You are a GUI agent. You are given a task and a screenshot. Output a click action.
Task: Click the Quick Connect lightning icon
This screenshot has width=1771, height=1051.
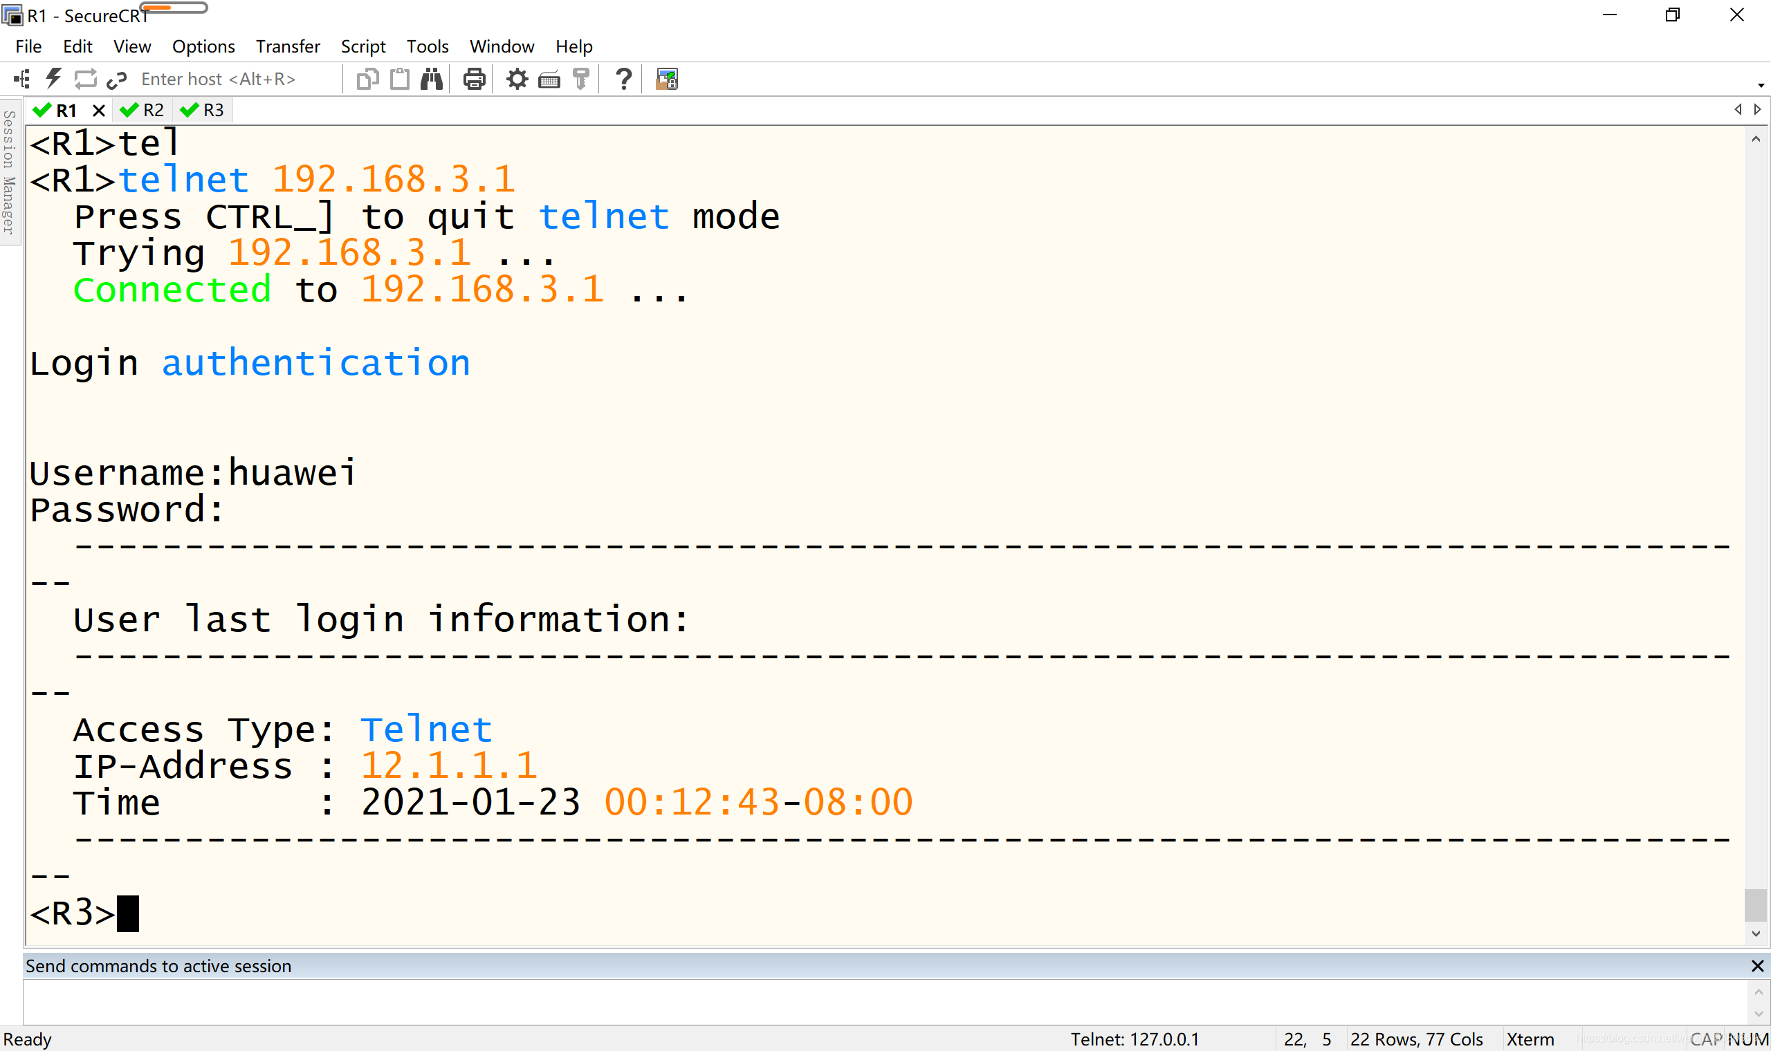pyautogui.click(x=54, y=79)
